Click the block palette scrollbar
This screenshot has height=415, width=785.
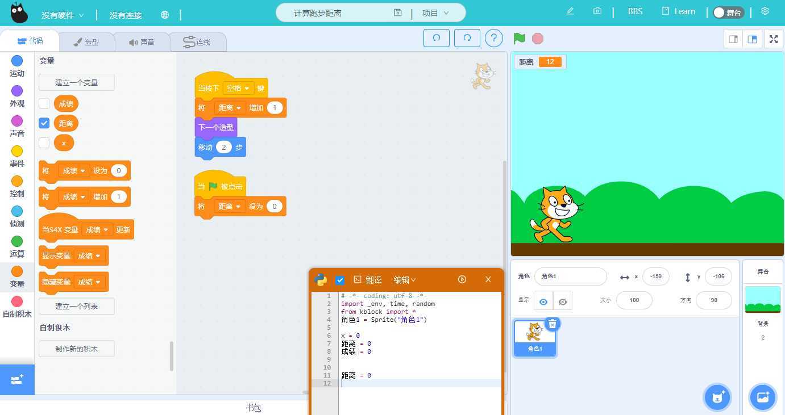[x=172, y=356]
